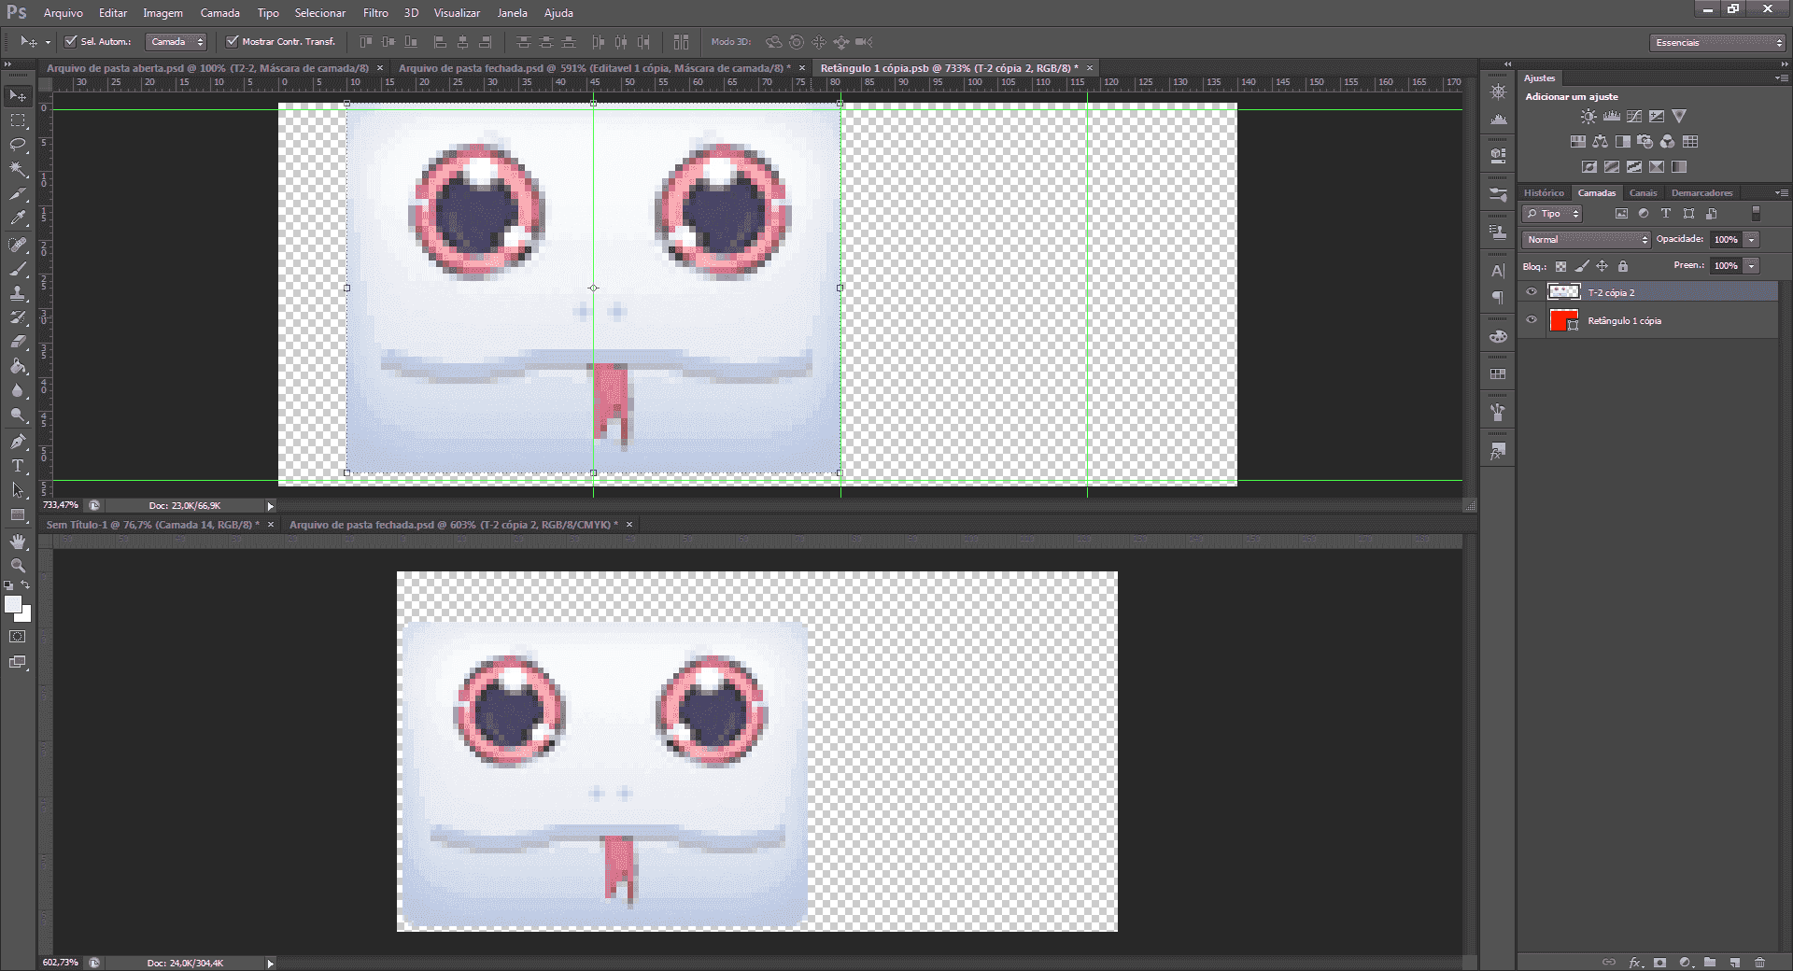Viewport: 1793px width, 971px height.
Task: Select the Pen tool
Action: pos(18,442)
